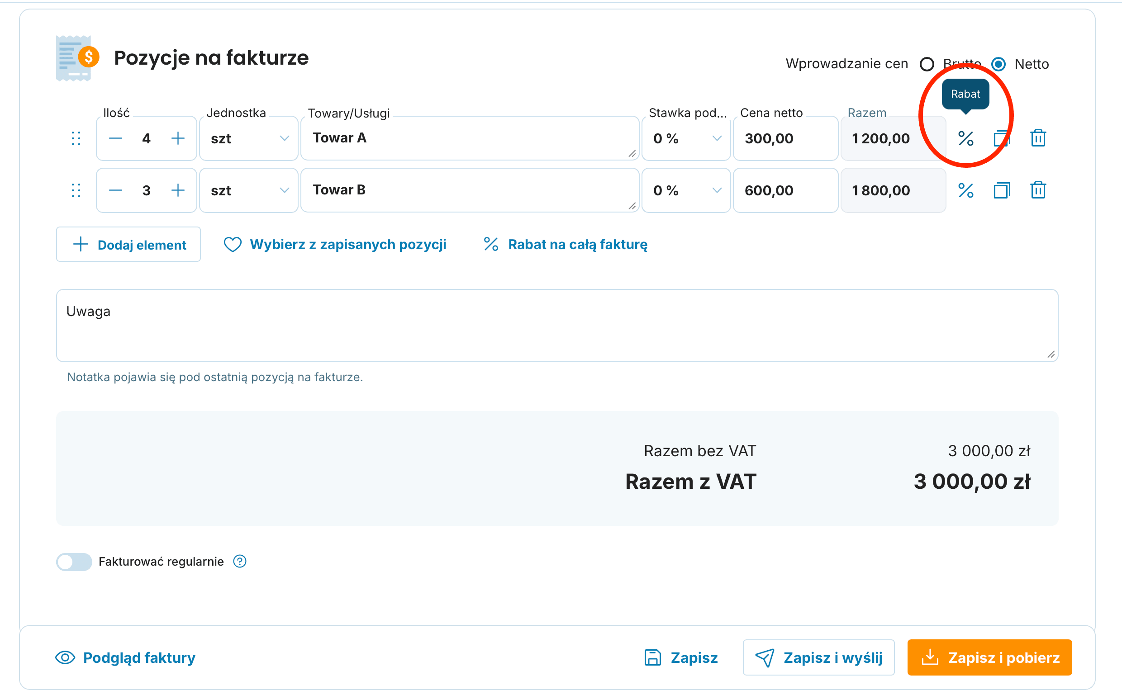The width and height of the screenshot is (1122, 690).
Task: Click Wybierz z zapisanych pozycji link
Action: (x=335, y=245)
